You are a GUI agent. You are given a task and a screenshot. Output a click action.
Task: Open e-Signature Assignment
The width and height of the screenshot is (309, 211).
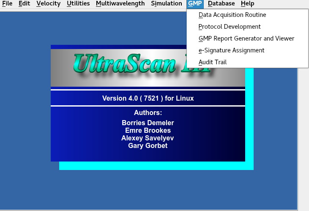pyautogui.click(x=231, y=50)
